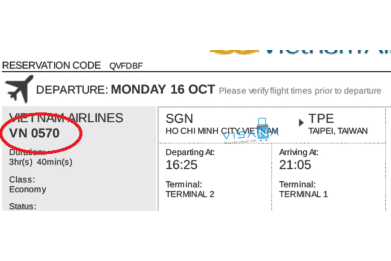Click the flight duration 3hr(s) 40min(s)
The image size is (391, 261).
point(41,162)
